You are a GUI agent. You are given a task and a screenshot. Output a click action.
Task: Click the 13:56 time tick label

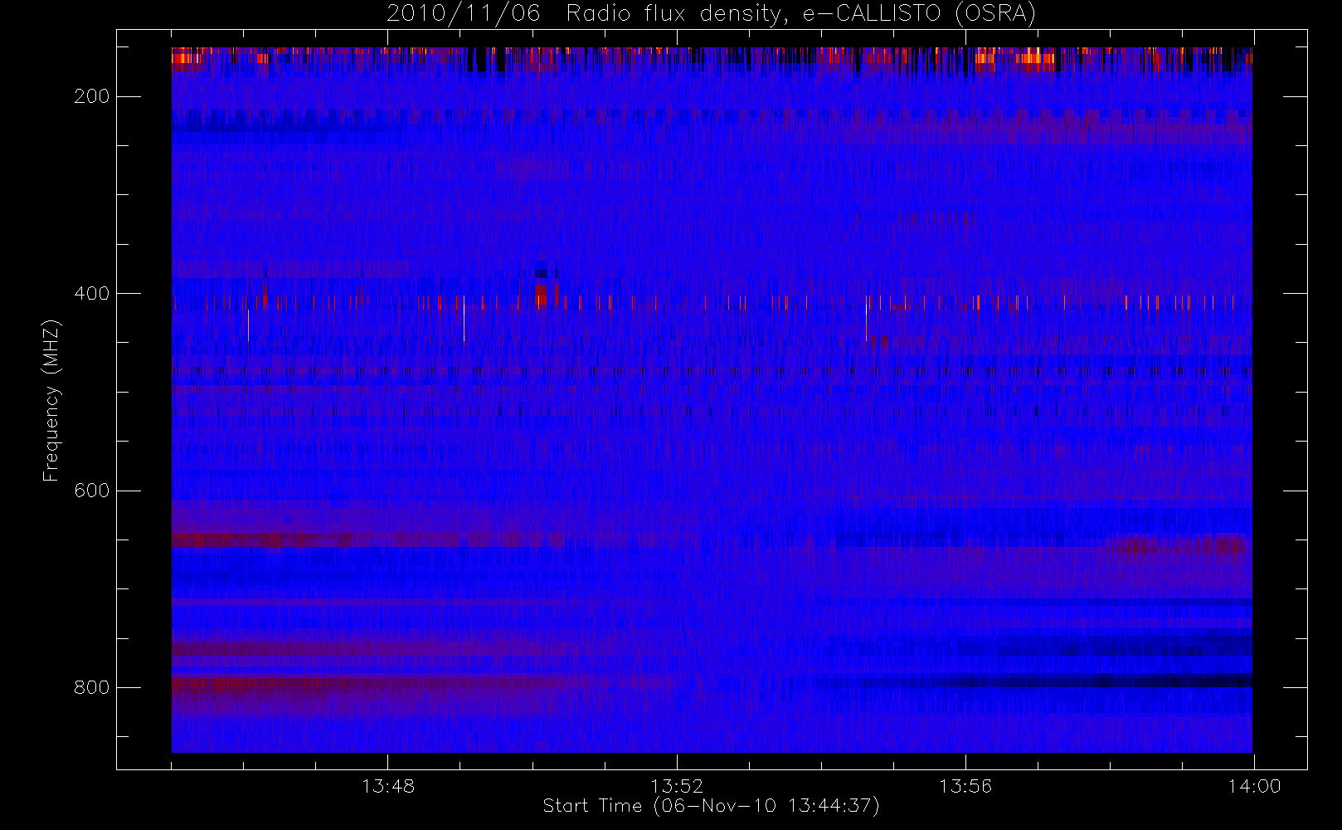[965, 786]
